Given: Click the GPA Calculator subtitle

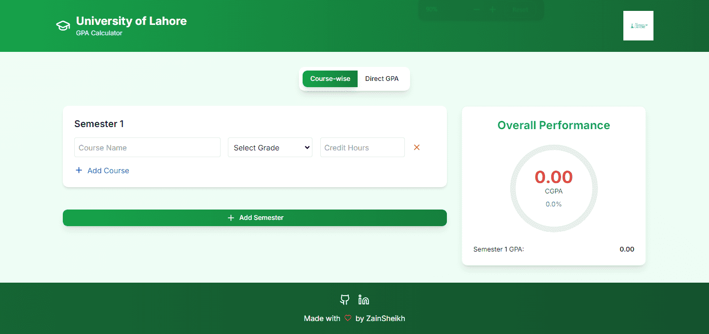Looking at the screenshot, I should tap(99, 33).
